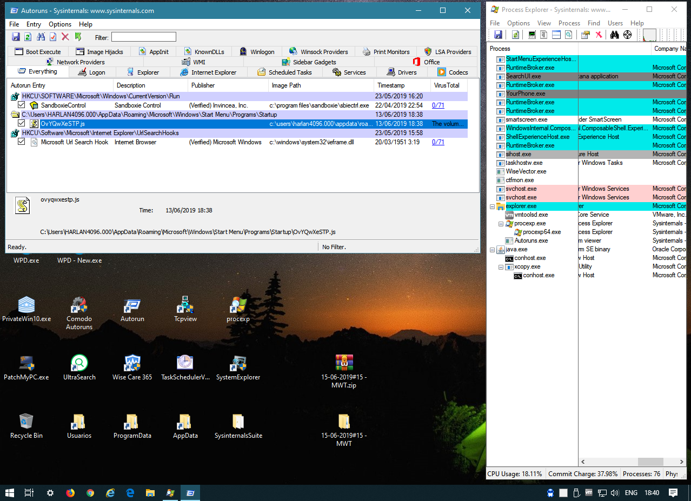Collapse the java.exe process tree
691x501 pixels.
coord(492,249)
